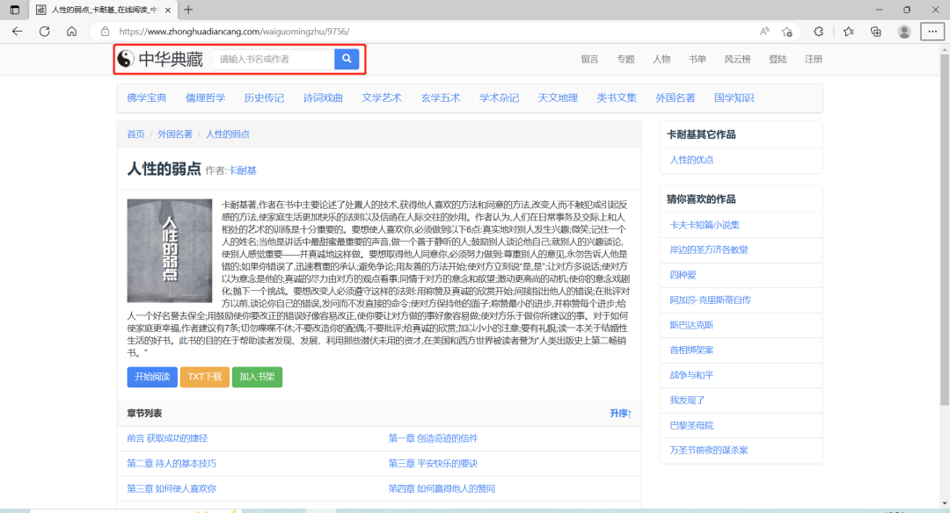This screenshot has height=513, width=950.
Task: Open browser home page icon
Action: click(71, 32)
